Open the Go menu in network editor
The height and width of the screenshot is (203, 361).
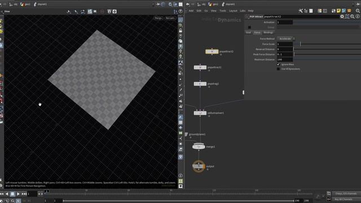[206, 11]
